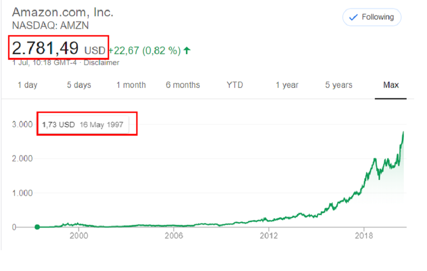
Task: Toggle the Following button
Action: click(371, 17)
